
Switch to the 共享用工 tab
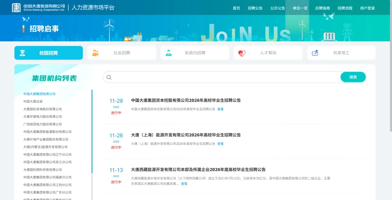click(x=341, y=53)
